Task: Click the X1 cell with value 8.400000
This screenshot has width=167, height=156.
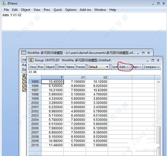Action: point(75,115)
